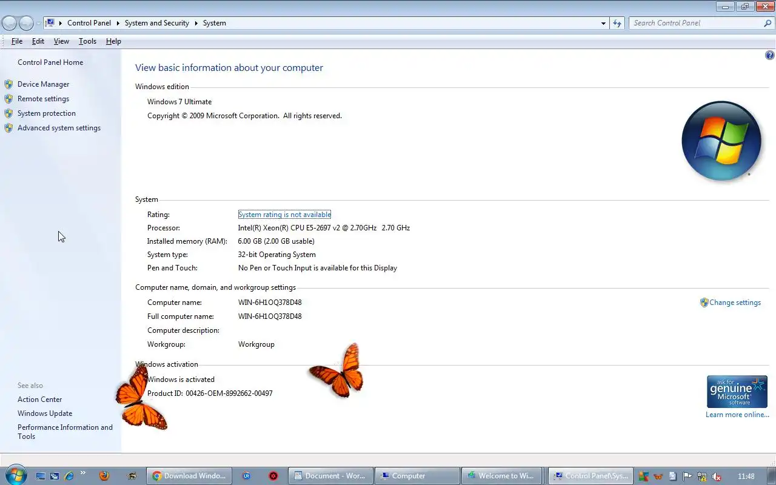The width and height of the screenshot is (776, 485).
Task: Click the Back navigation button
Action: point(10,23)
